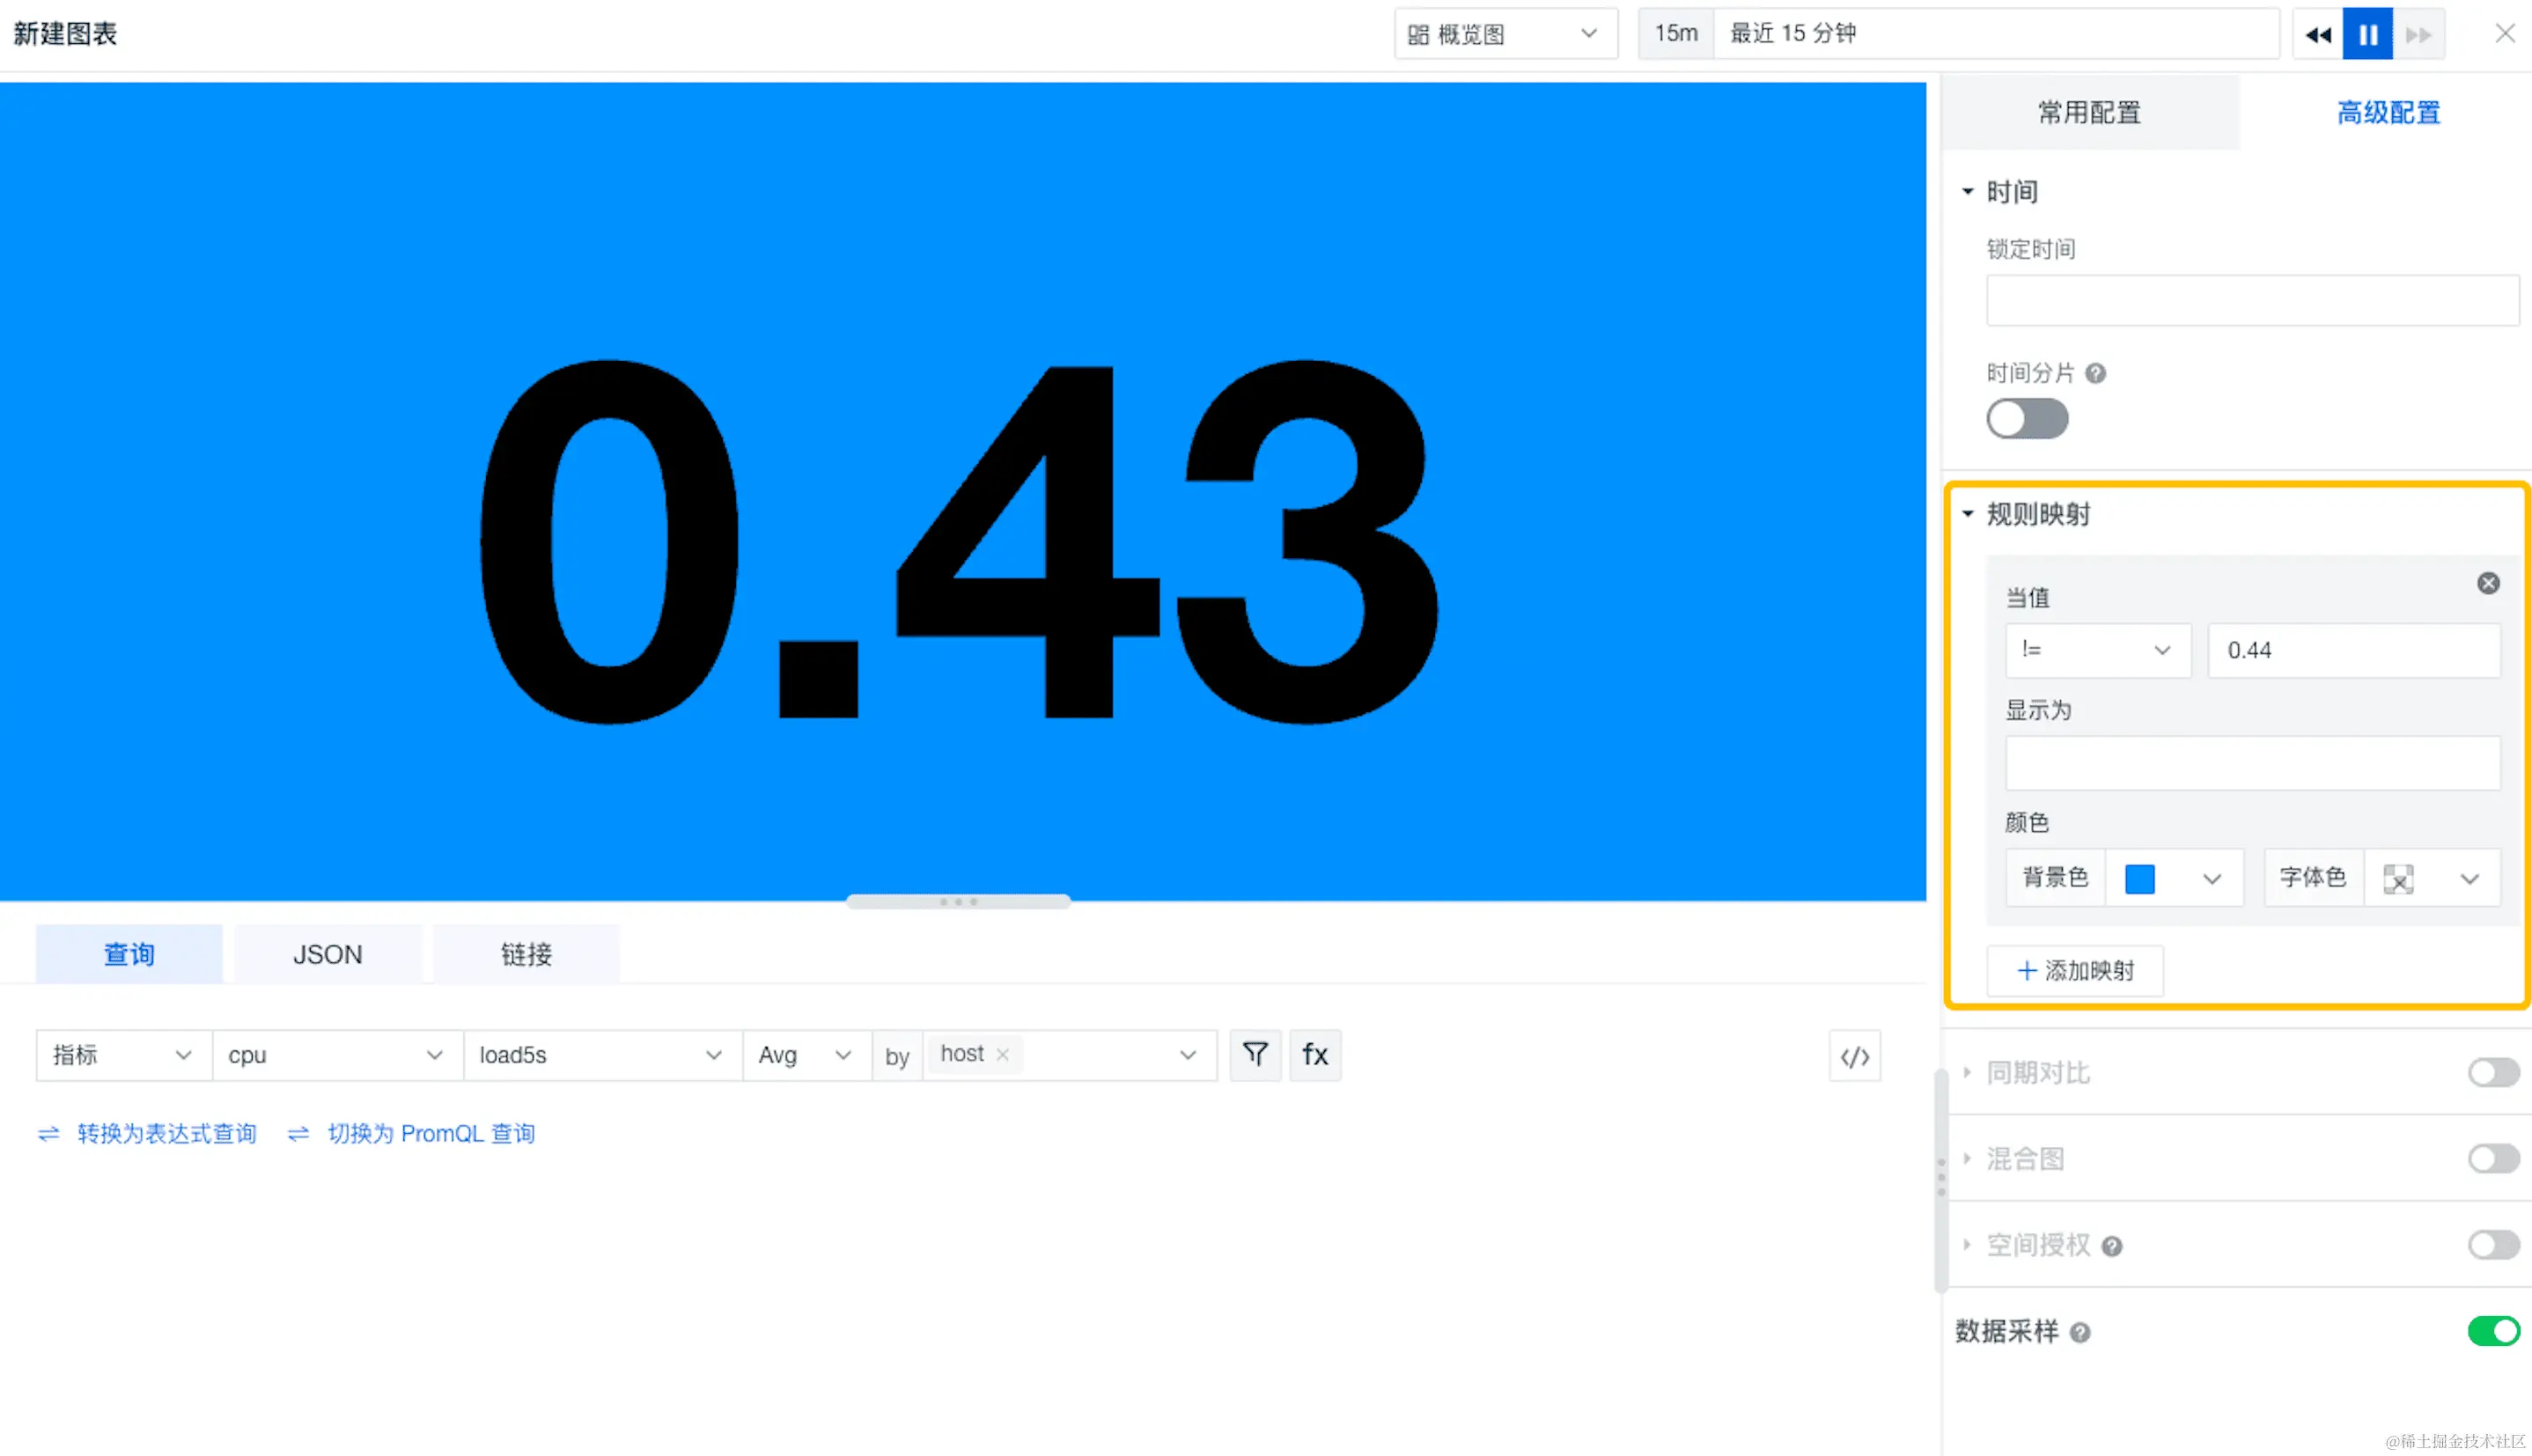The width and height of the screenshot is (2532, 1456).
Task: Disable the 数据采样 toggle
Action: click(2492, 1331)
